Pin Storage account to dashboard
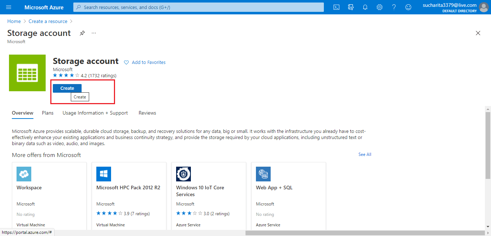491x236 pixels. 82,33
